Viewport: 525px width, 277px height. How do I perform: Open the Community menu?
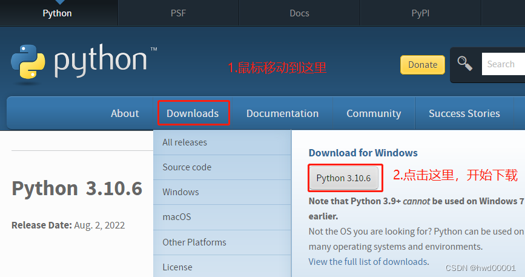pos(374,113)
